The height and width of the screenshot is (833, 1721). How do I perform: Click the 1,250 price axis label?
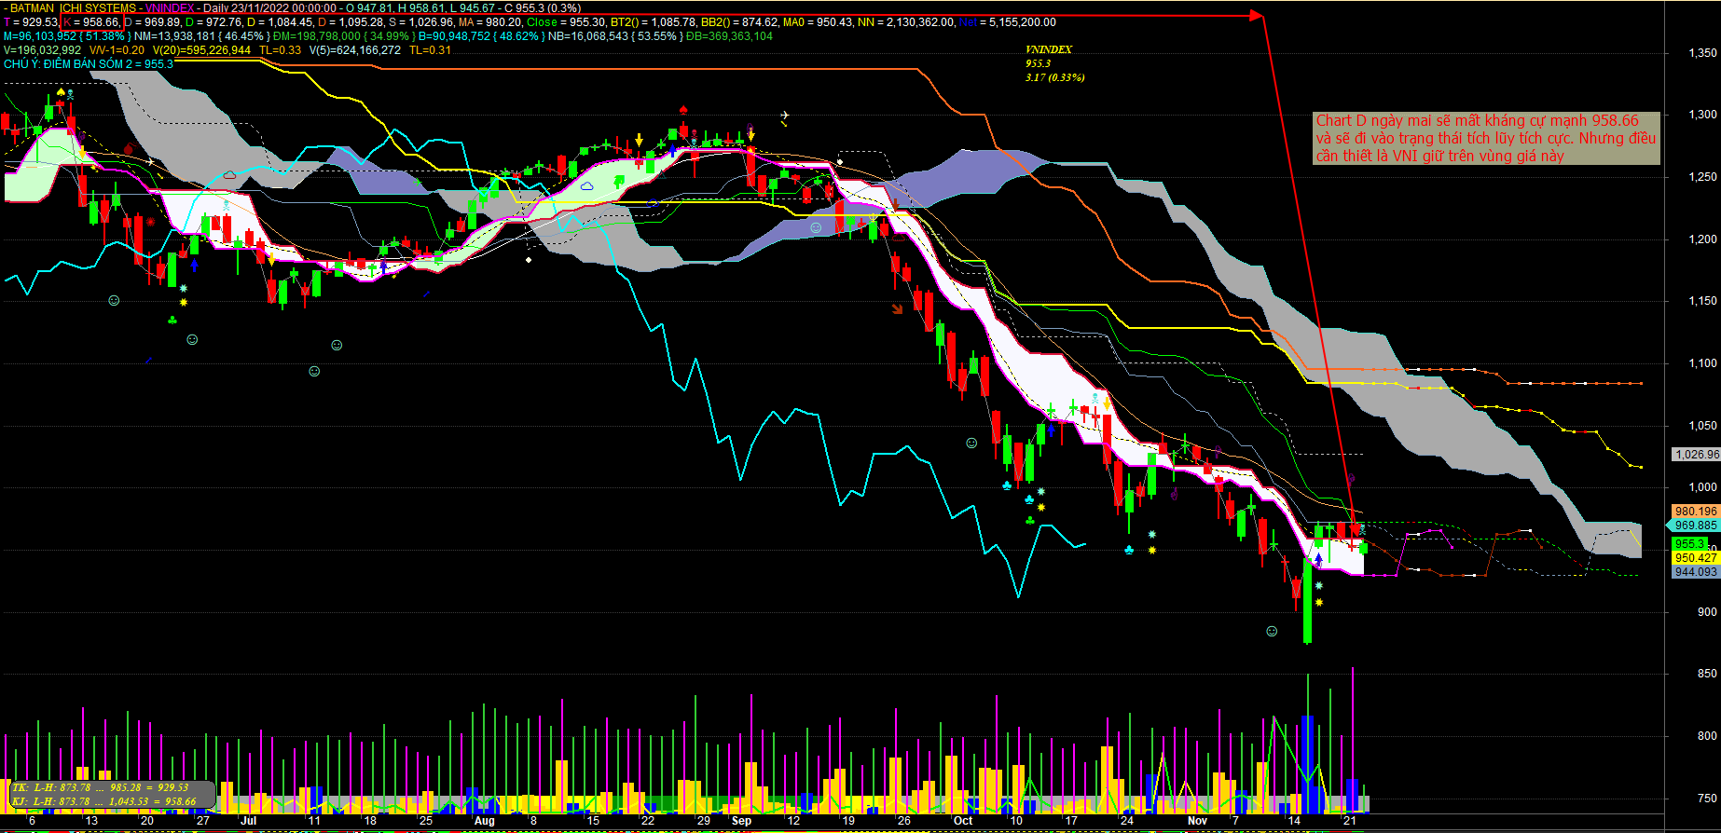1703,177
